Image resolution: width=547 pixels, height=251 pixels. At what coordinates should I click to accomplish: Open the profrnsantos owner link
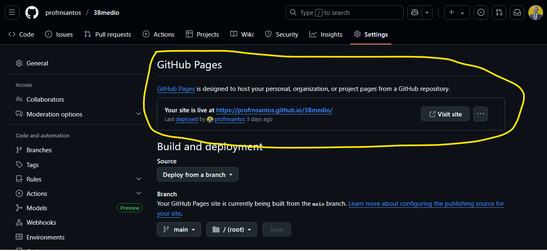pyautogui.click(x=63, y=13)
